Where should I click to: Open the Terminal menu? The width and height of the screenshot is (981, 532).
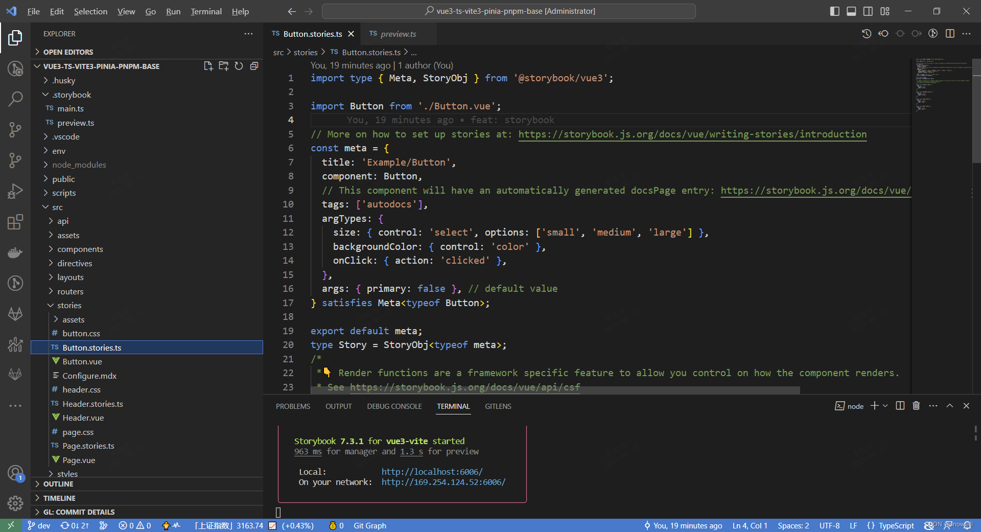[206, 11]
